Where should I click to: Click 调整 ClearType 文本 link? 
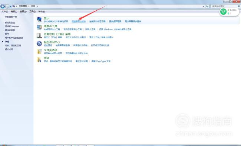(x=101, y=61)
